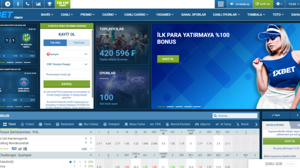Open the BAHİS menu
This screenshot has width=300, height=168.
47,15
